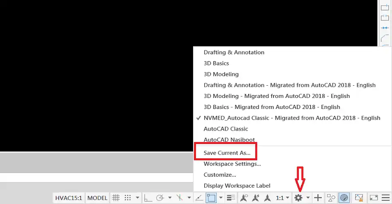Toggle isometric drafting icon
This screenshot has width=392, height=204.
click(180, 198)
